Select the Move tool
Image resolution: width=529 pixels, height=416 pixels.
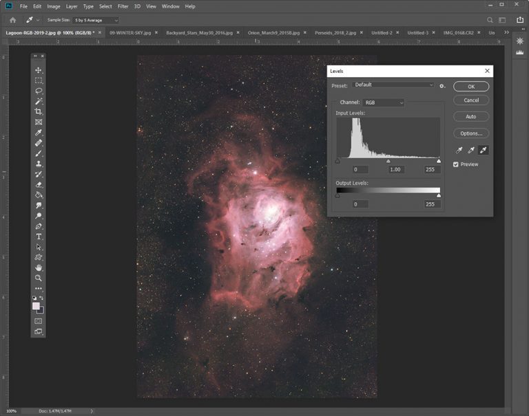[39, 70]
